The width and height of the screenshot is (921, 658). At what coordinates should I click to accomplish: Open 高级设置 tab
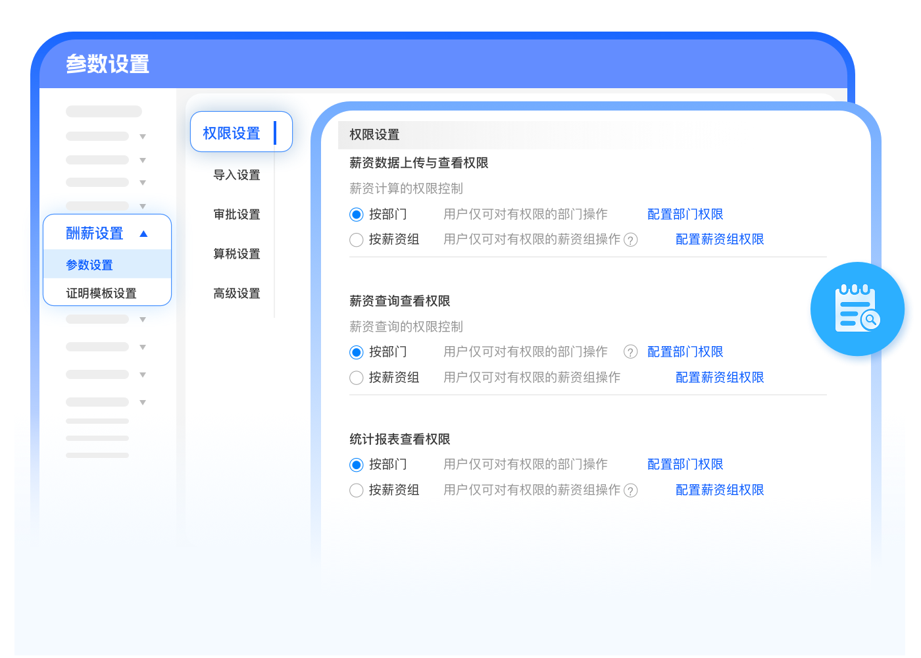tap(237, 293)
